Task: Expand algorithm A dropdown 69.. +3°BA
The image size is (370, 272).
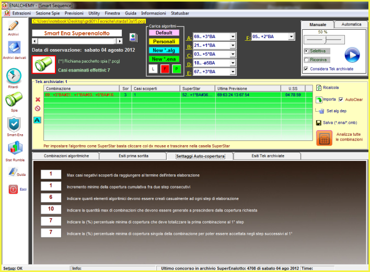Action: pyautogui.click(x=233, y=37)
